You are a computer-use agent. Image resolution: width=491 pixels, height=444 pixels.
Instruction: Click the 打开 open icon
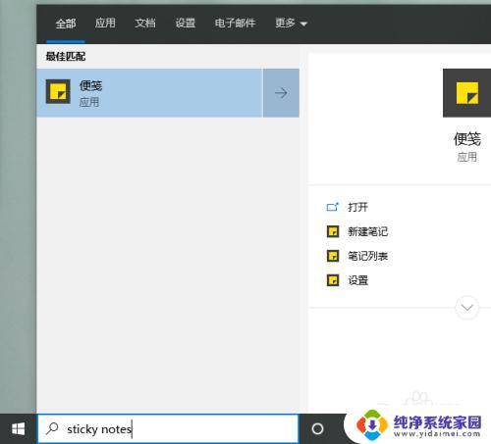tap(333, 207)
